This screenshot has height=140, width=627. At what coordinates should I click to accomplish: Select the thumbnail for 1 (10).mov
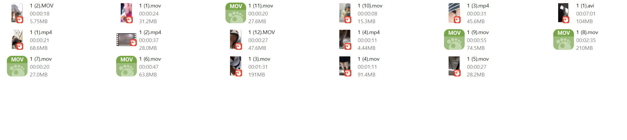[345, 13]
